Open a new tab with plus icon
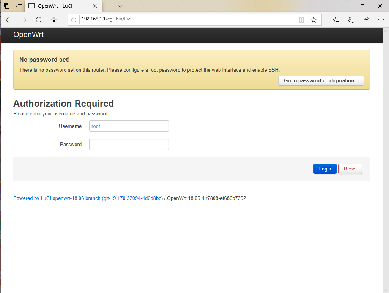Screen dimensions: 389x293 (x=108, y=6)
